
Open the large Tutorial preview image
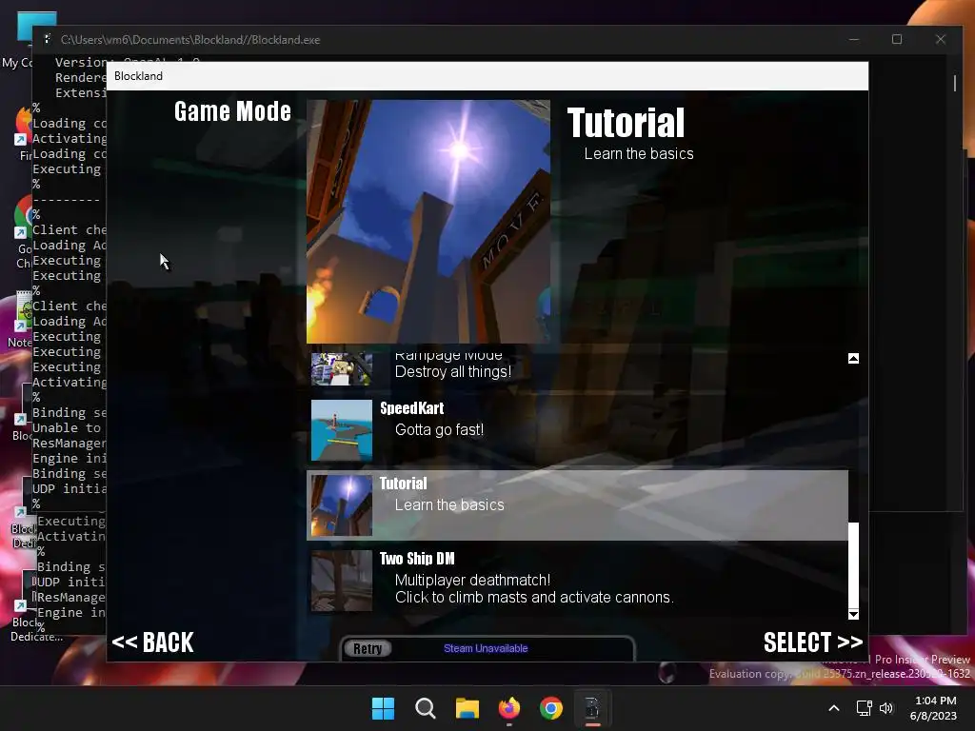coord(428,221)
